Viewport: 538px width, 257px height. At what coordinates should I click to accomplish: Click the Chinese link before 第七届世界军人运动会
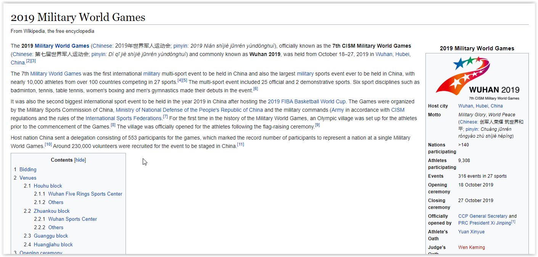pyautogui.click(x=23, y=54)
